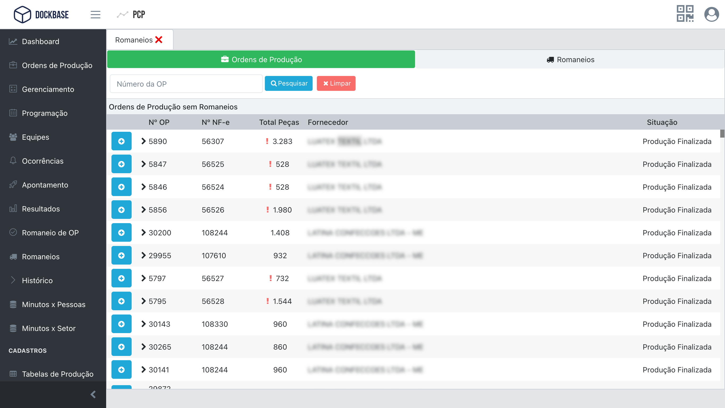The width and height of the screenshot is (725, 408).
Task: Close the Romaneios tab with red X
Action: click(159, 40)
